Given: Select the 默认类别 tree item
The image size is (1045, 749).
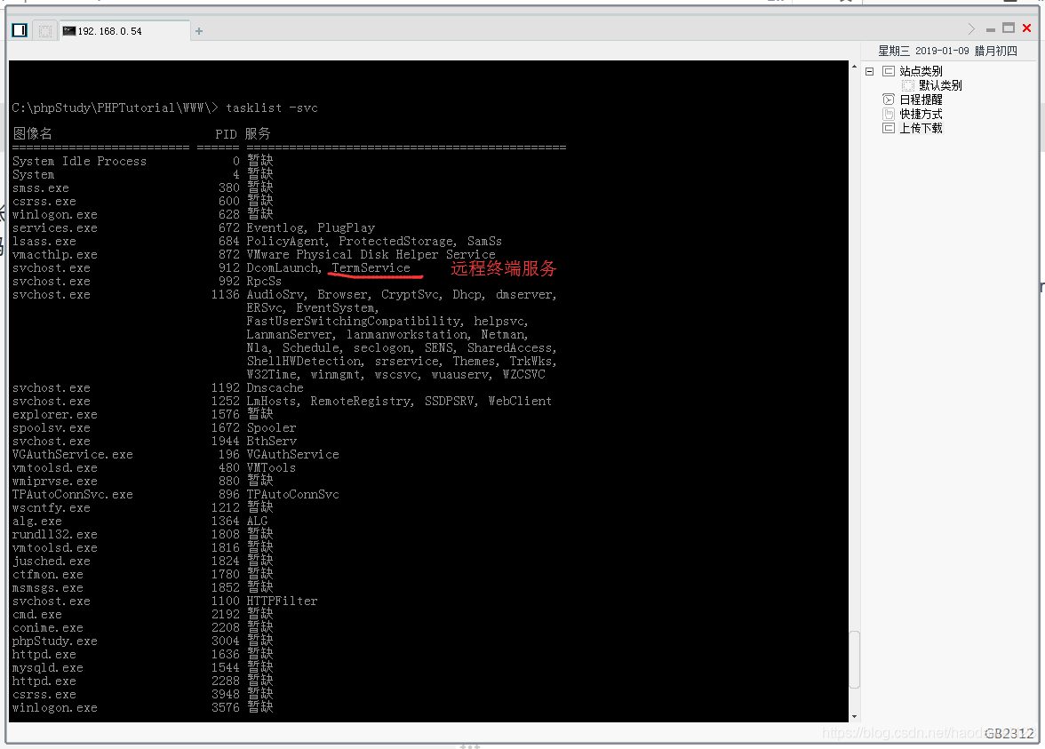Looking at the screenshot, I should pos(940,85).
